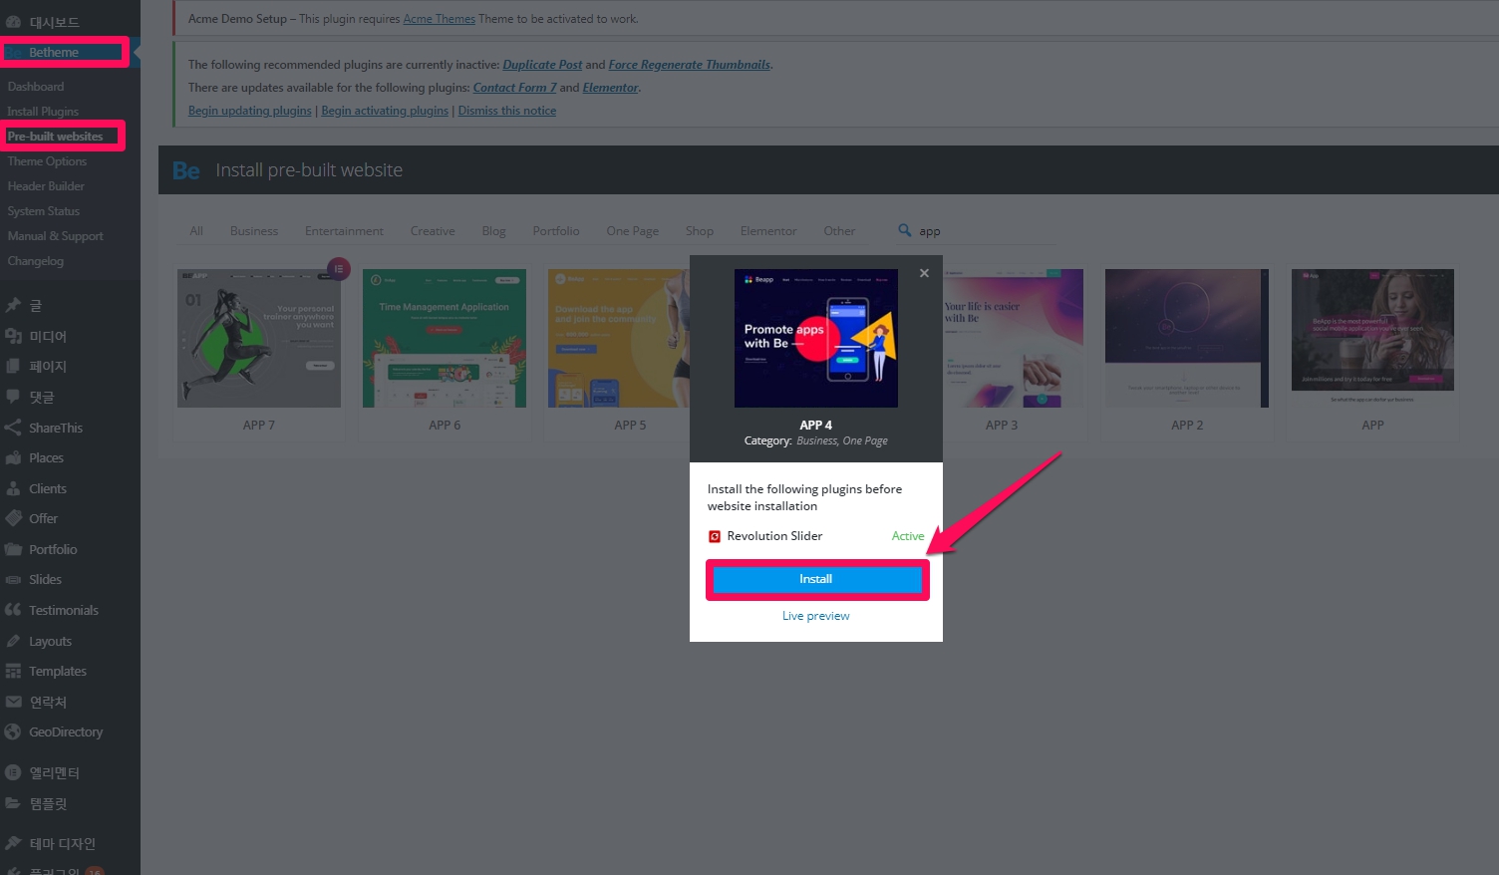Click the Elementor icon in sidebar
This screenshot has width=1499, height=875.
click(x=13, y=772)
